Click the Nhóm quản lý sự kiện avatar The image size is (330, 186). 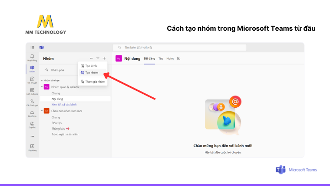[x=46, y=87]
